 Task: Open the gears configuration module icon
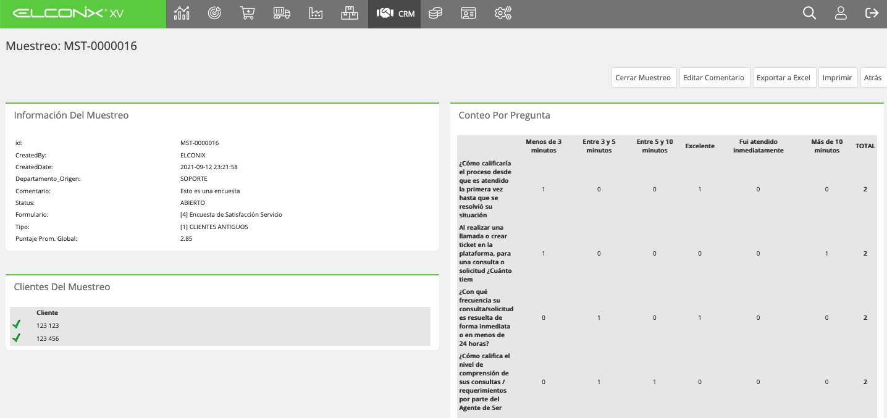pos(503,13)
